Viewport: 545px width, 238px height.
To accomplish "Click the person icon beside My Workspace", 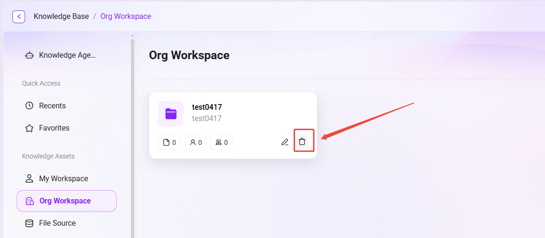I will [29, 179].
